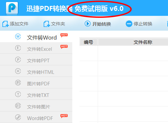Click the circled P PPT icon
Image resolution: width=168 pixels, height=123 pixels.
coord(18,60)
